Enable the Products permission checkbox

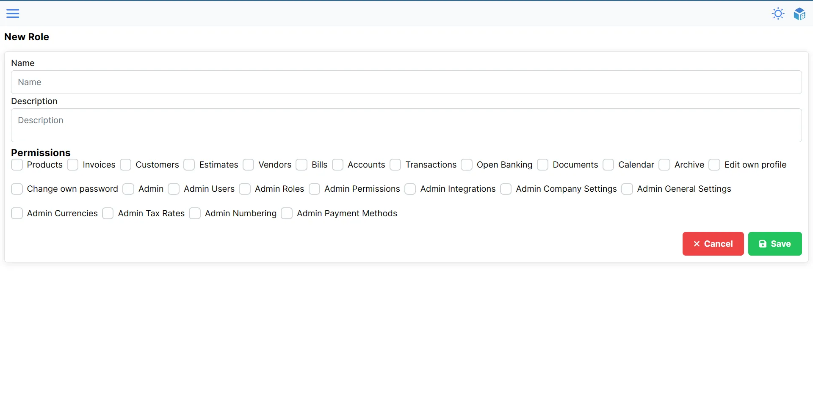point(17,165)
